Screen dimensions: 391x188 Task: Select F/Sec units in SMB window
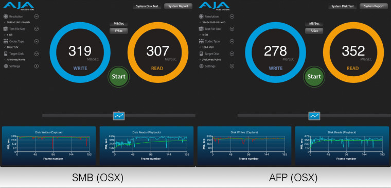pos(119,31)
